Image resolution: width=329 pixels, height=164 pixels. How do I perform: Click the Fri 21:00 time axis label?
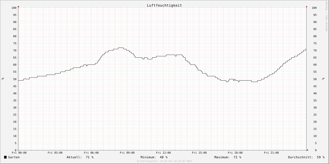tap(271, 153)
